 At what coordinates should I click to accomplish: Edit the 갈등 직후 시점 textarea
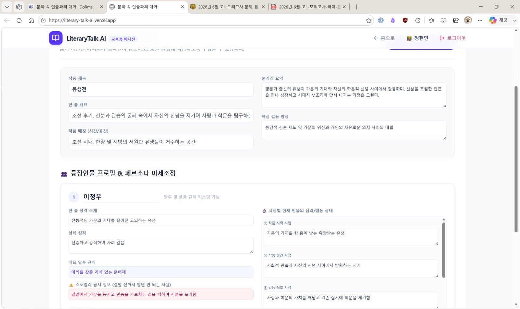tap(351, 300)
